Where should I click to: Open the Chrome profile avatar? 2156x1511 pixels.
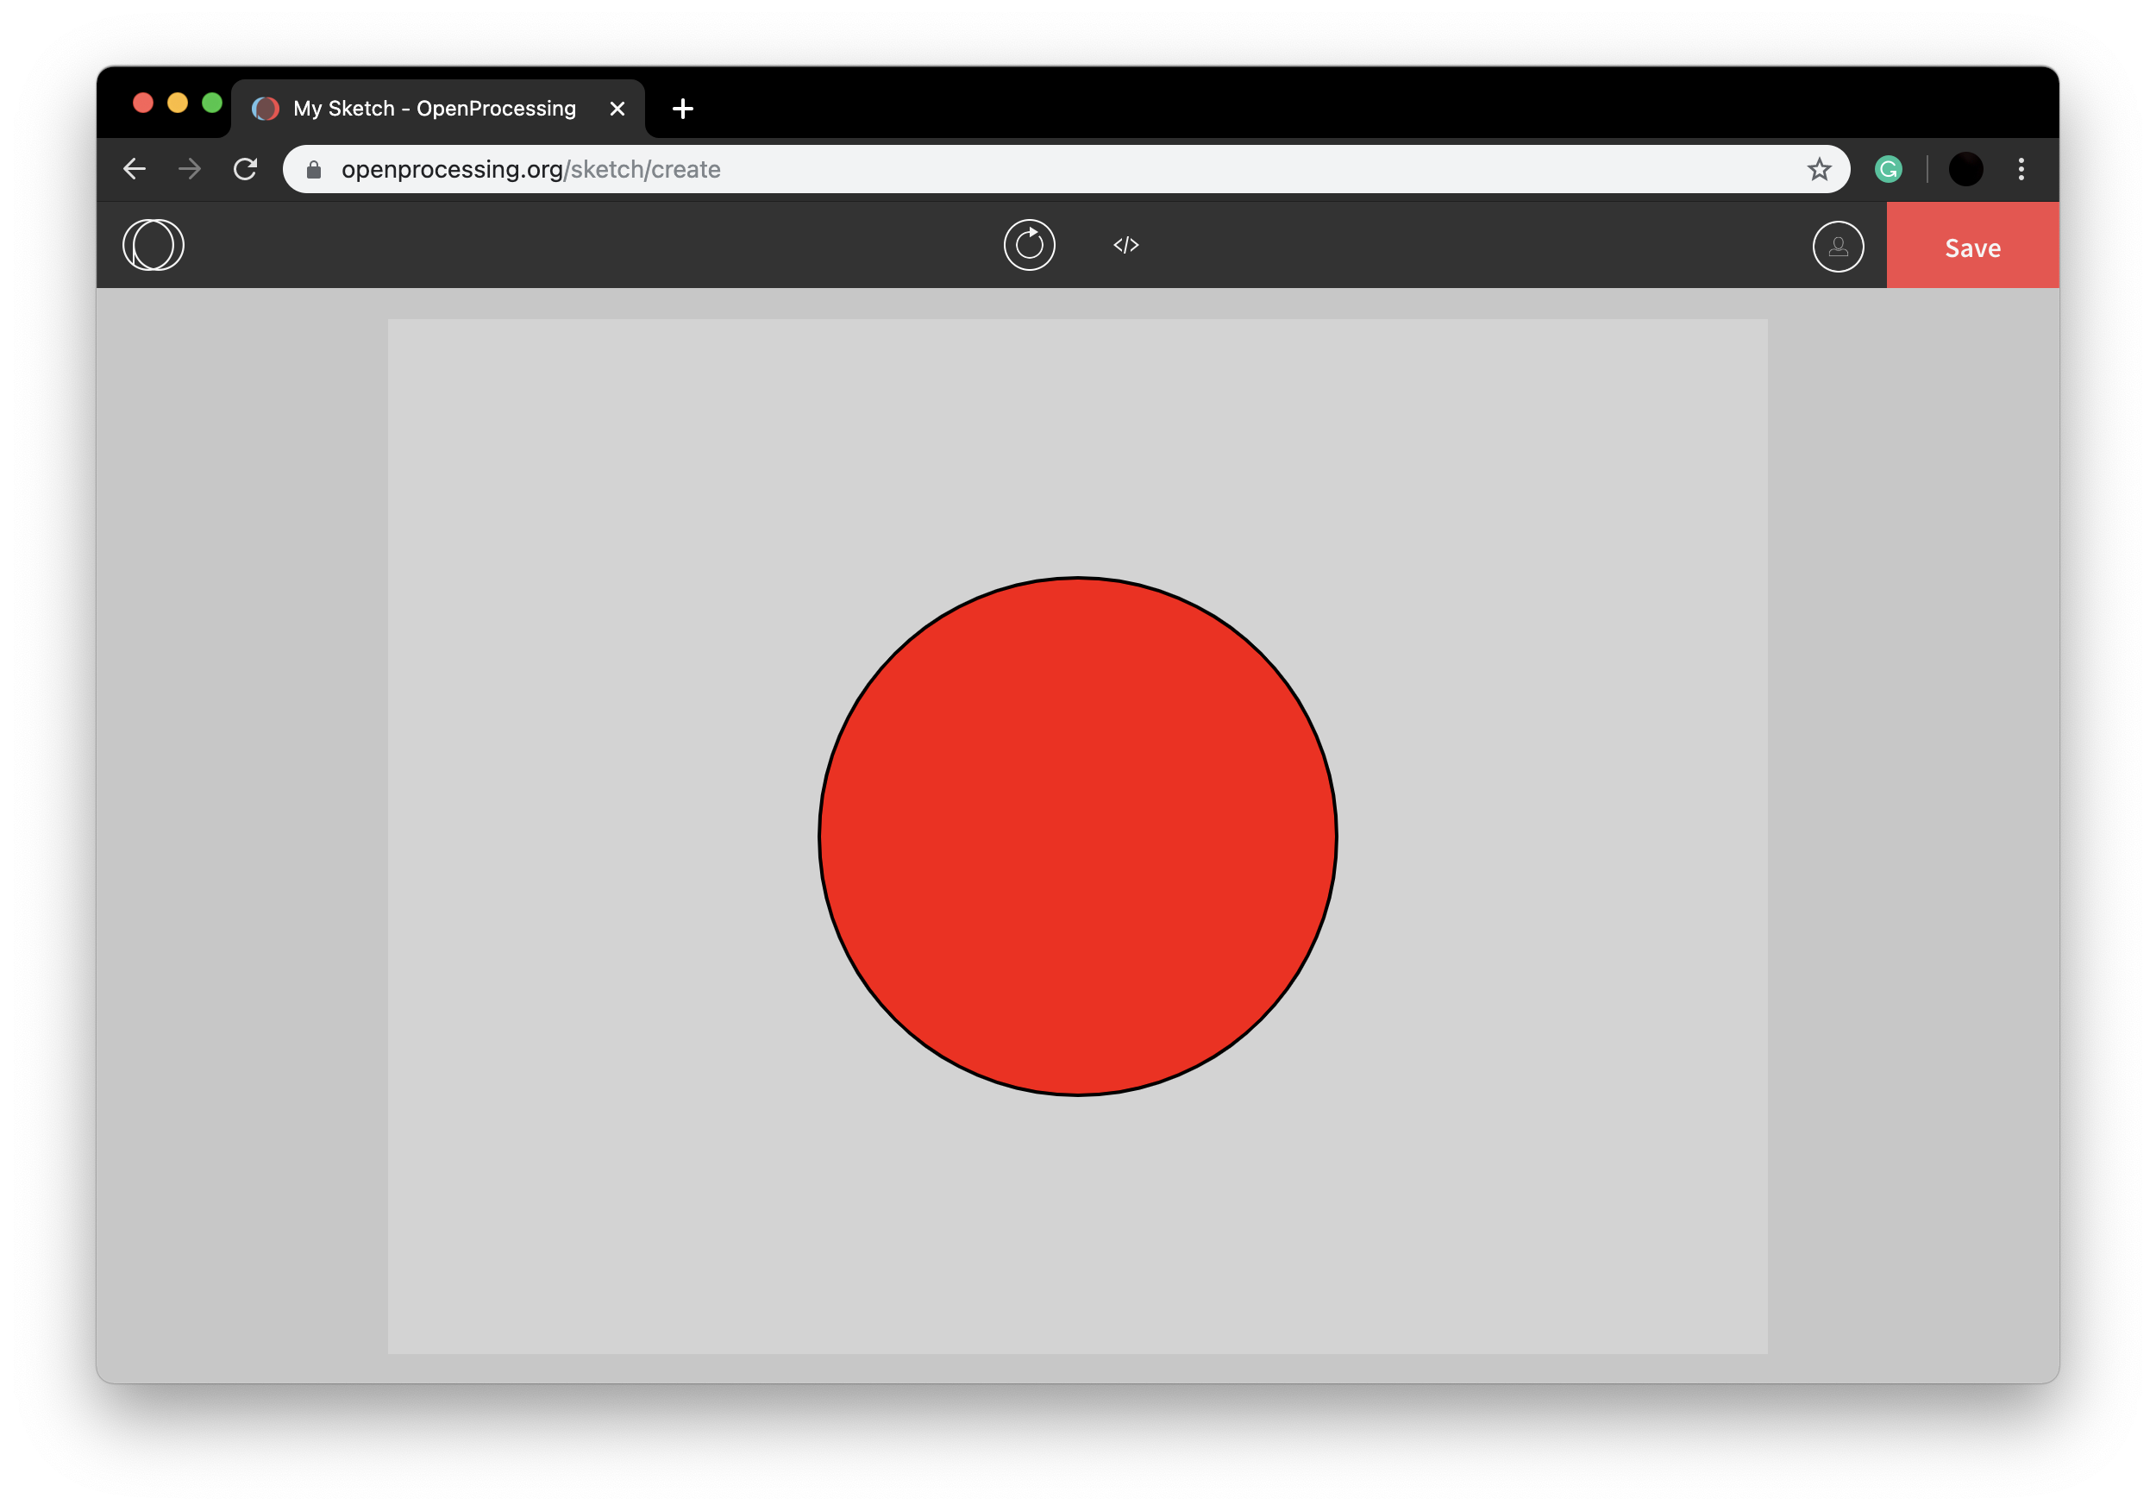pos(1965,169)
